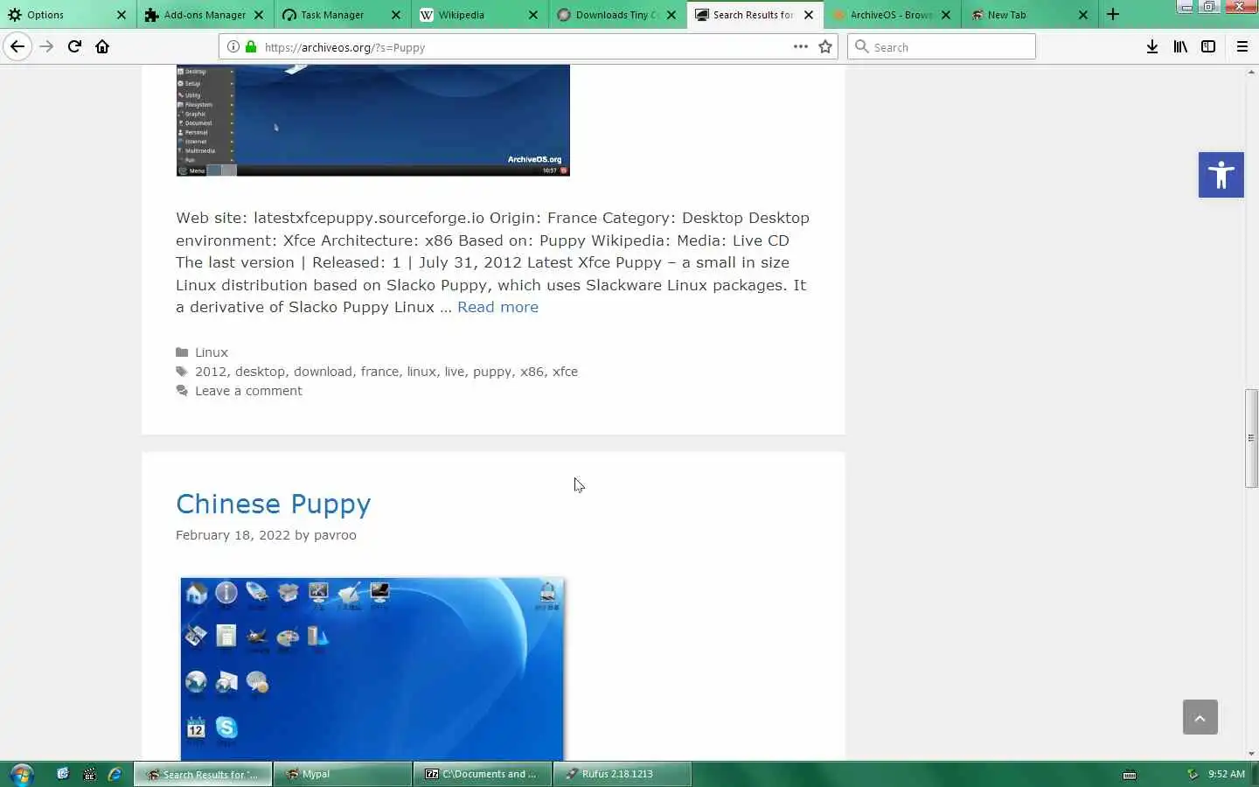This screenshot has height=787, width=1259.
Task: Click the scrollbar down arrow
Action: pyautogui.click(x=1251, y=754)
